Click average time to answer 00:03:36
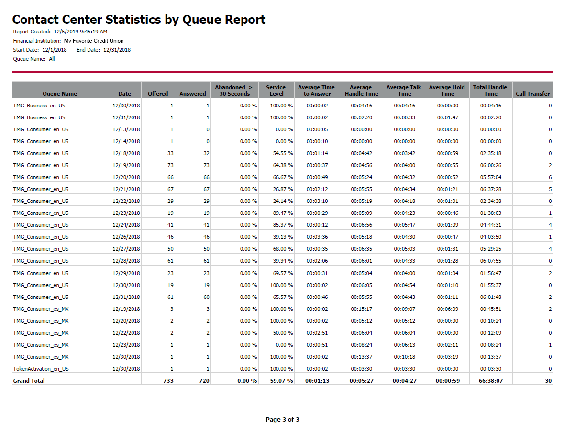Image resolution: width=564 pixels, height=436 pixels. 317,237
